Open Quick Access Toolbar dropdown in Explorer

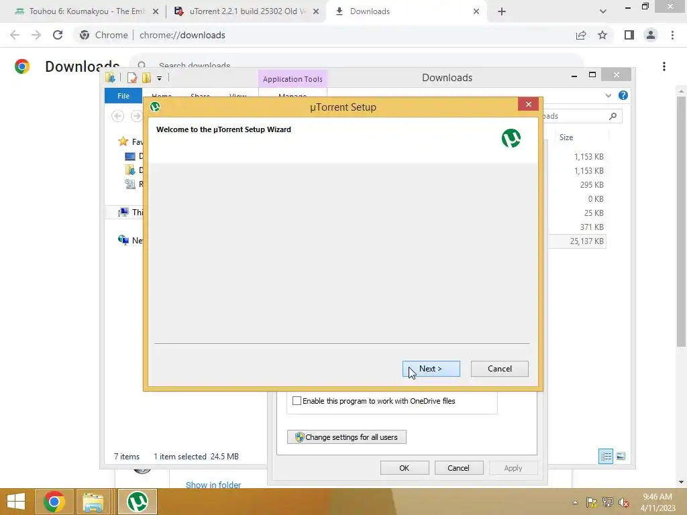click(x=160, y=78)
